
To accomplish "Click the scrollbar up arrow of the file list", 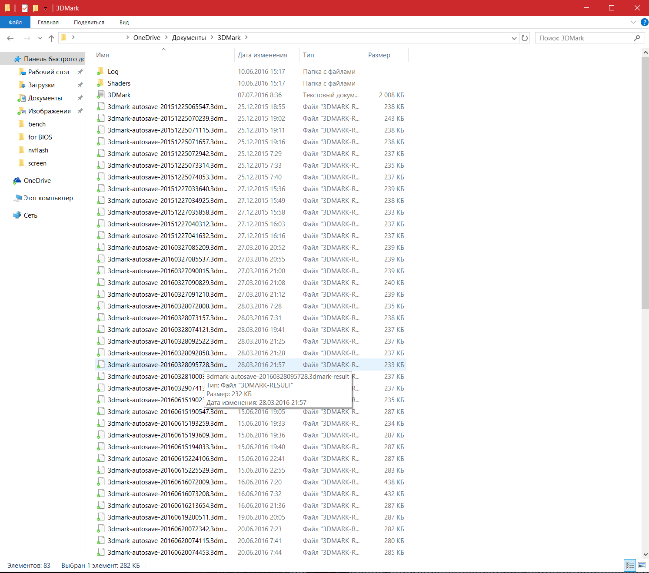I will click(645, 52).
